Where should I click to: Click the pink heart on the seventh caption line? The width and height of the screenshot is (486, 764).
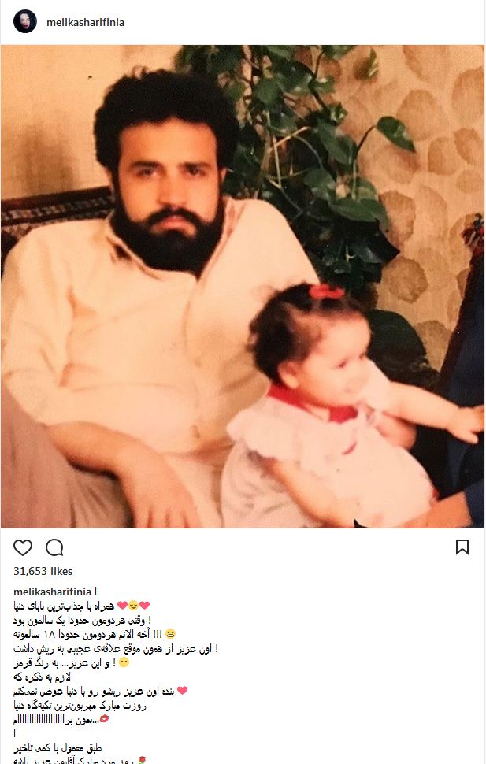(x=182, y=691)
